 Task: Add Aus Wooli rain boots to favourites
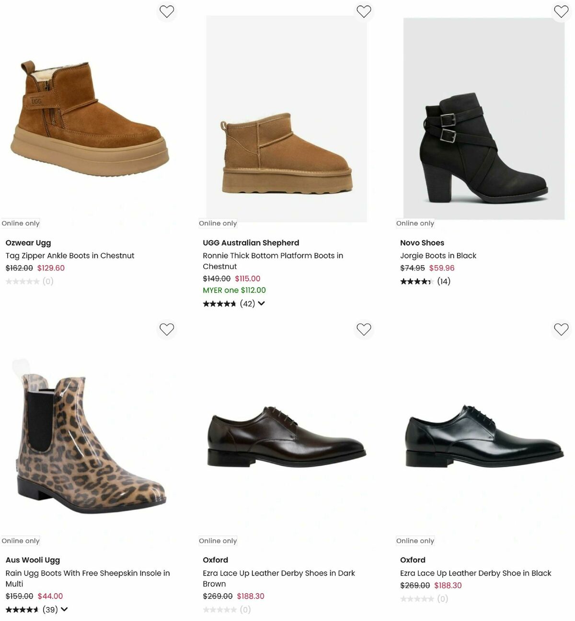(166, 329)
